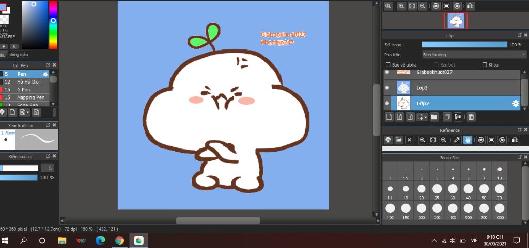The image size is (529, 248).
Task: Select the Pen brush
Action: 25,74
